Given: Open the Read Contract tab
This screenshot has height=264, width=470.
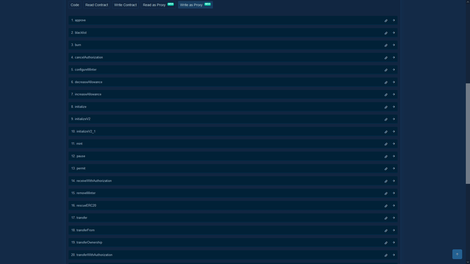Looking at the screenshot, I should (x=96, y=5).
